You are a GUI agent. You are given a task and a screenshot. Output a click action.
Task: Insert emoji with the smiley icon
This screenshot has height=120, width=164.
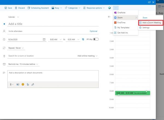point(23,84)
